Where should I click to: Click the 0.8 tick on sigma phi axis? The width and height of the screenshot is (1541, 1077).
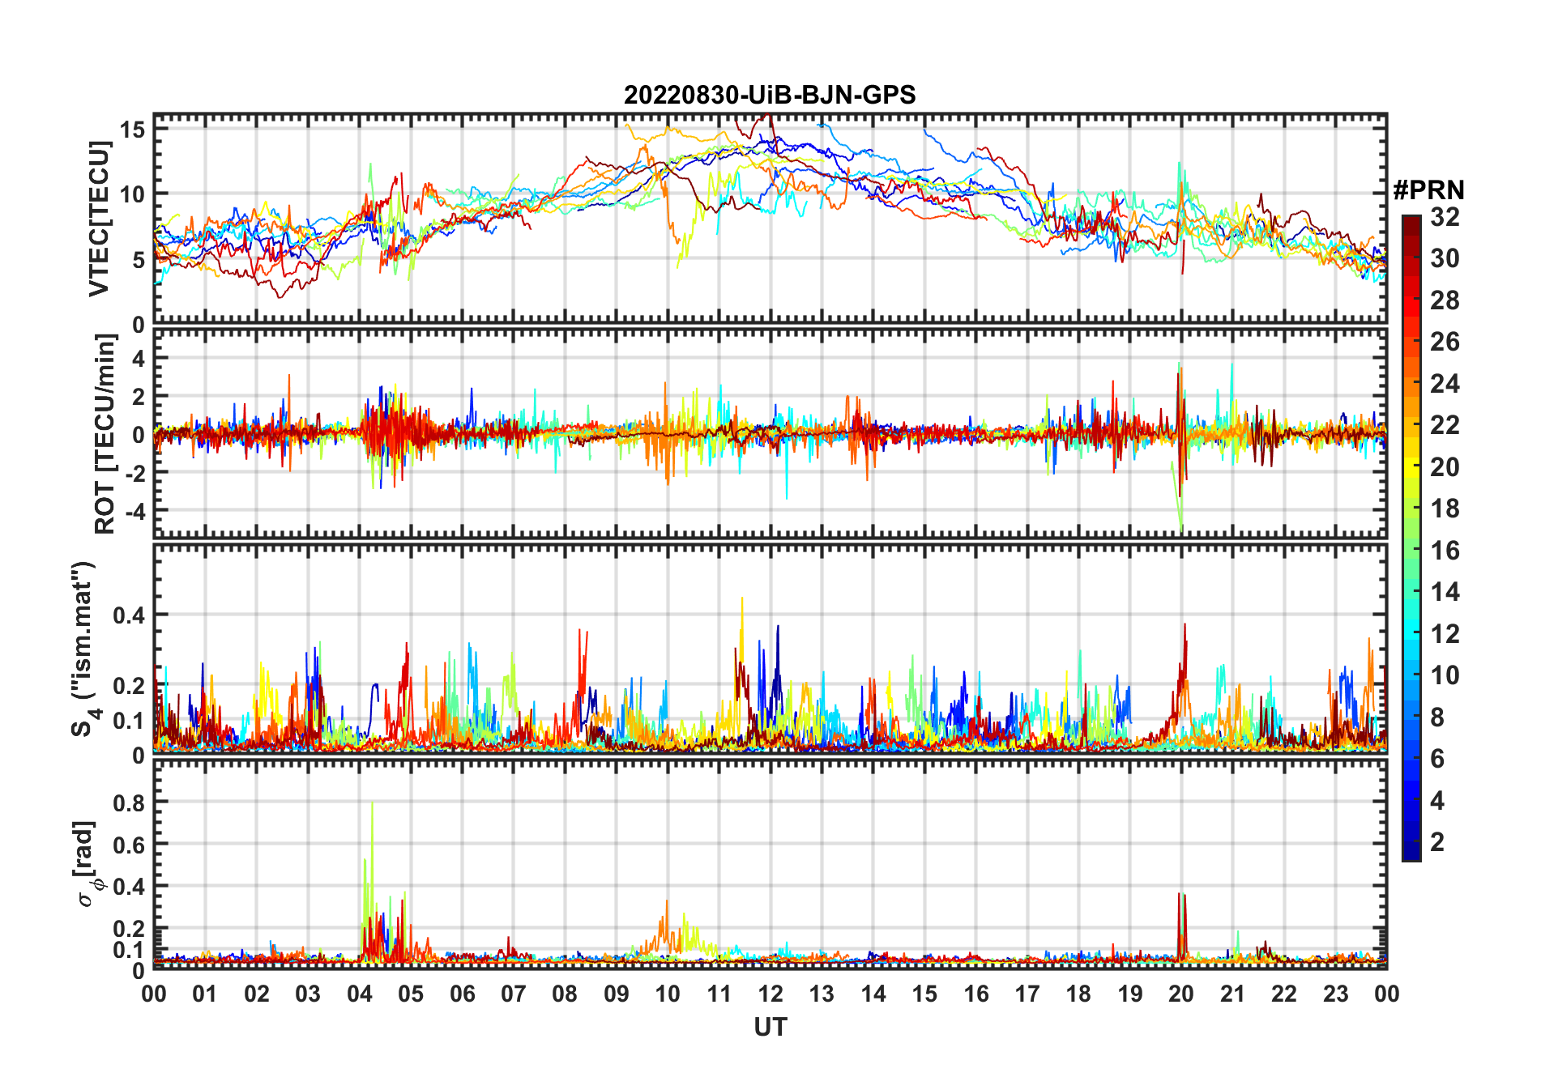(129, 802)
